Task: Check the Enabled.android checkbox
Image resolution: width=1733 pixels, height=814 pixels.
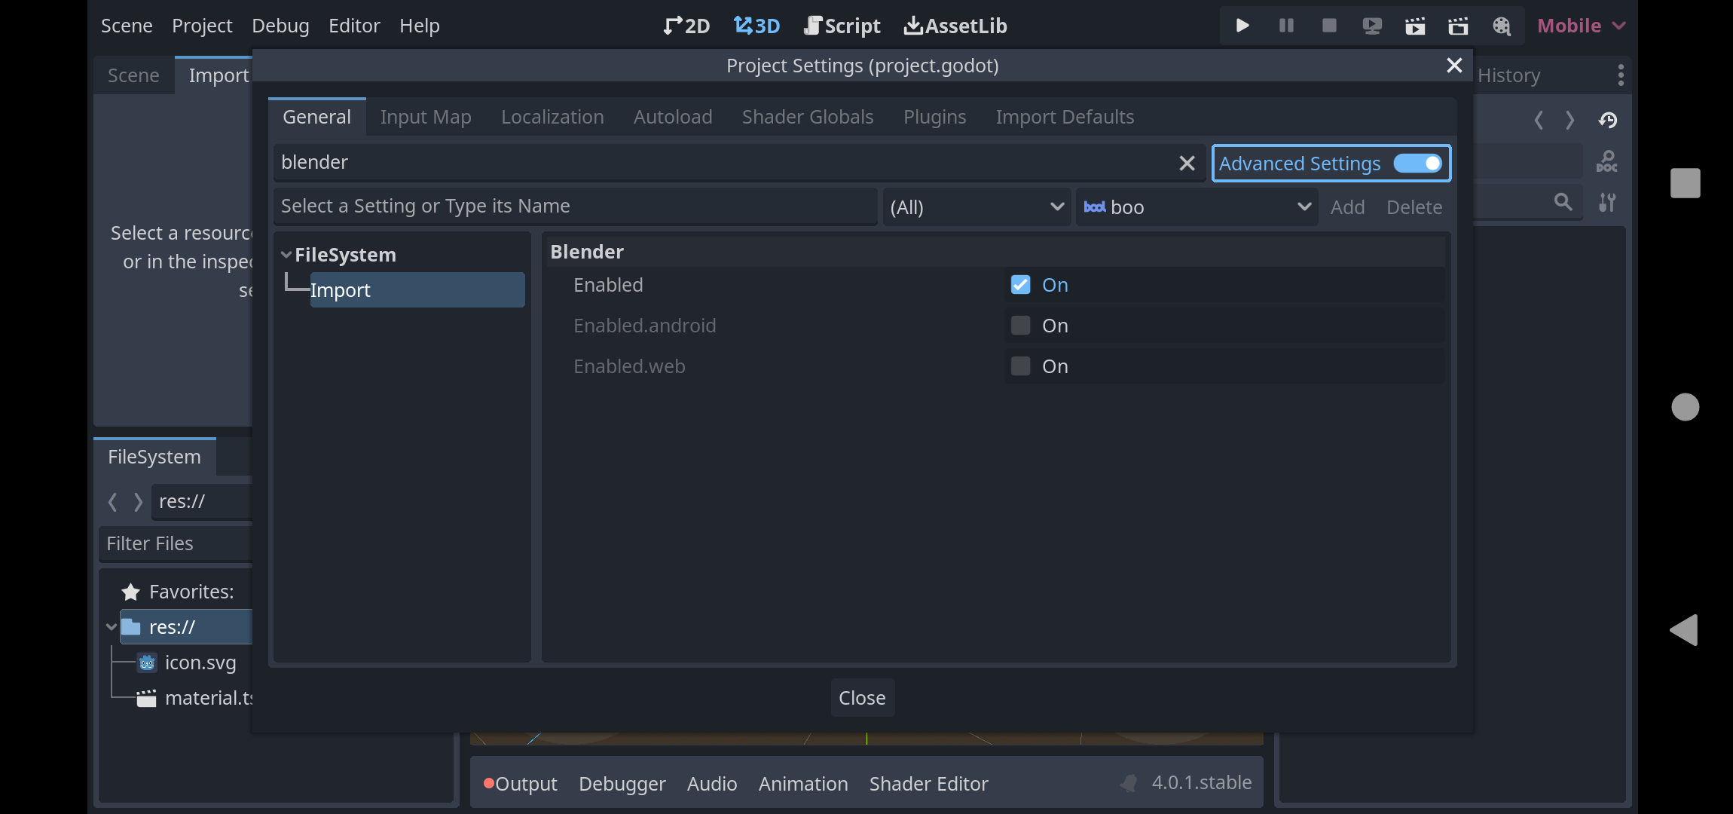Action: click(1020, 325)
